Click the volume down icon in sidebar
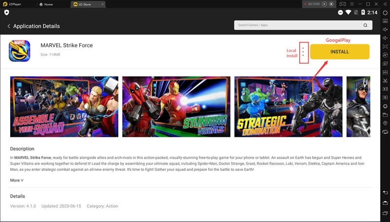Screen dimensions: 390x222 tap(385, 38)
